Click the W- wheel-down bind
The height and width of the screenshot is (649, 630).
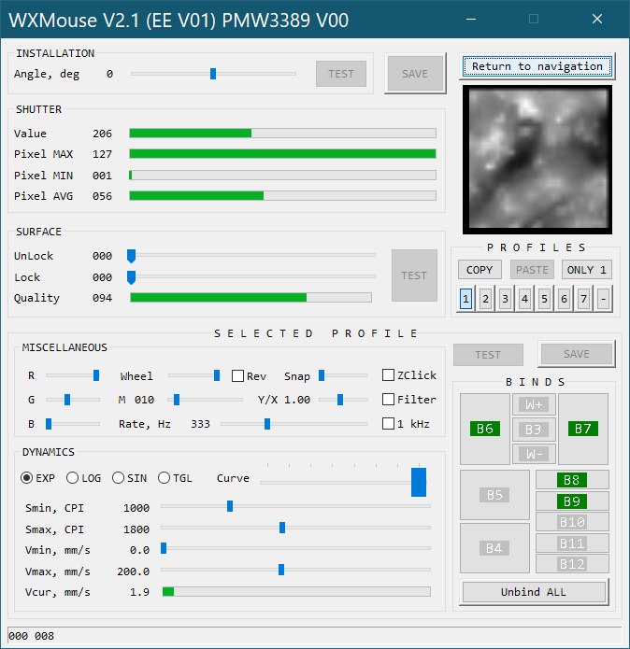(534, 454)
